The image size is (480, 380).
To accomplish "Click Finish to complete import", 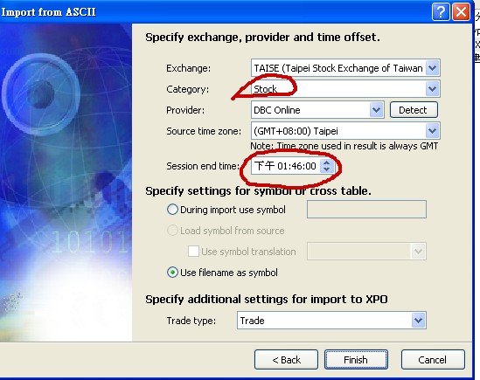I will [x=356, y=360].
